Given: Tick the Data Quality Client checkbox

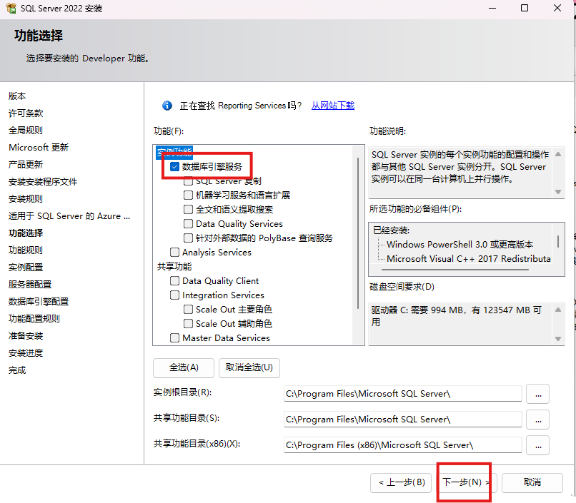Looking at the screenshot, I should 175,281.
